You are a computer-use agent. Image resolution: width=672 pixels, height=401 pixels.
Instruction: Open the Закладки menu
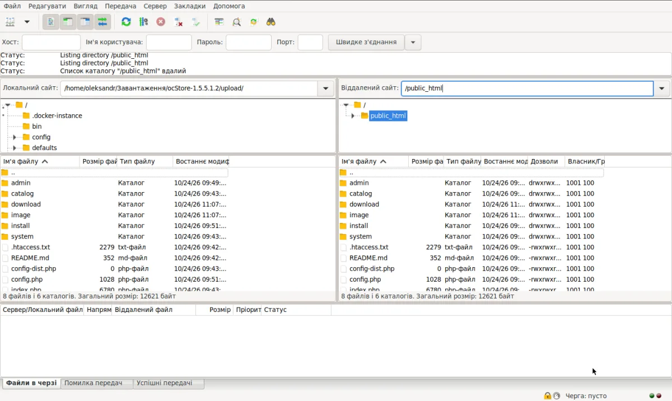(x=189, y=6)
